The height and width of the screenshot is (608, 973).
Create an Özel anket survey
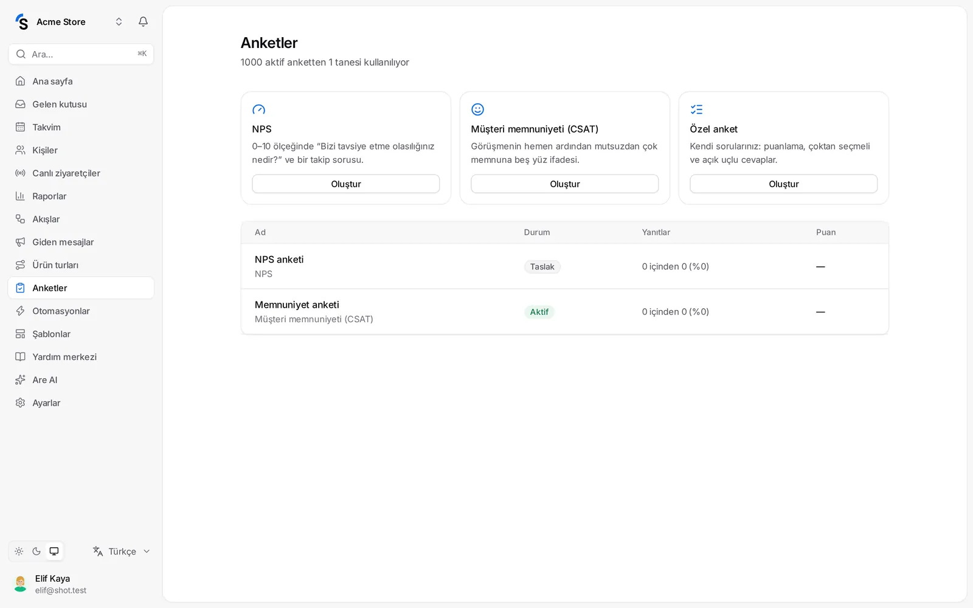coord(784,184)
